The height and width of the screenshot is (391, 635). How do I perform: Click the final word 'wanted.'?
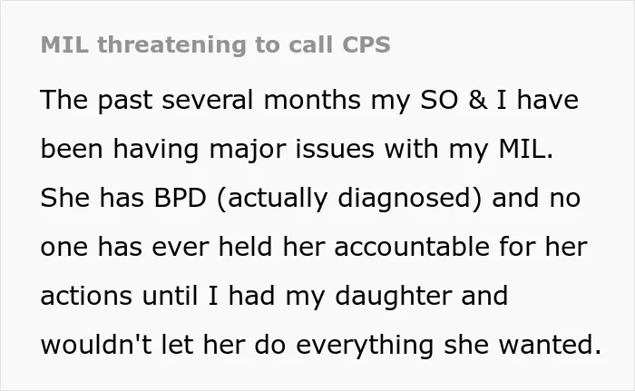click(550, 346)
